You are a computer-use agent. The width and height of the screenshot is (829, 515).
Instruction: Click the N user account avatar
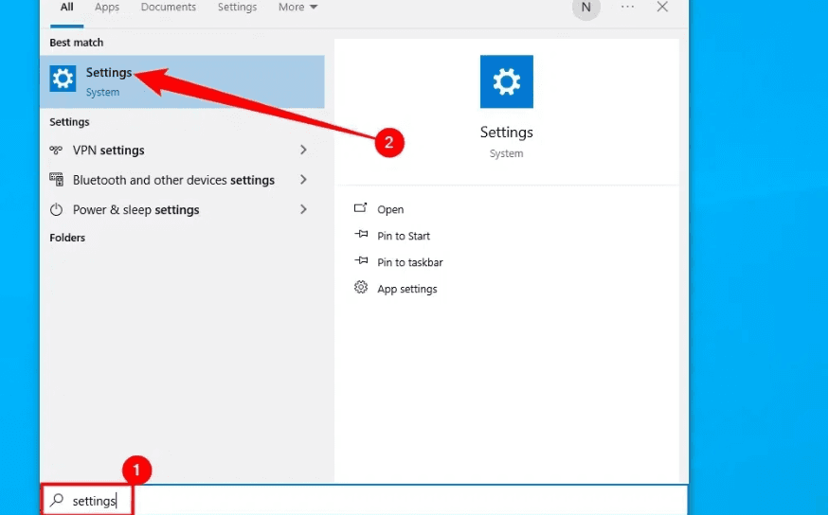coord(586,8)
